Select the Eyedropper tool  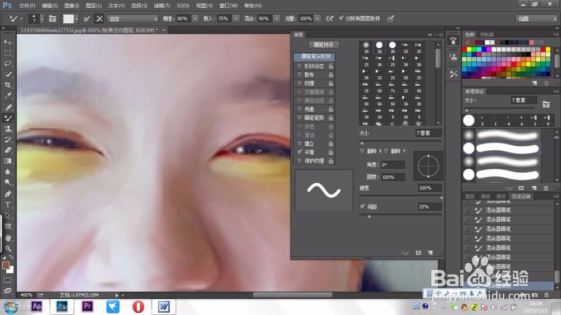point(7,96)
